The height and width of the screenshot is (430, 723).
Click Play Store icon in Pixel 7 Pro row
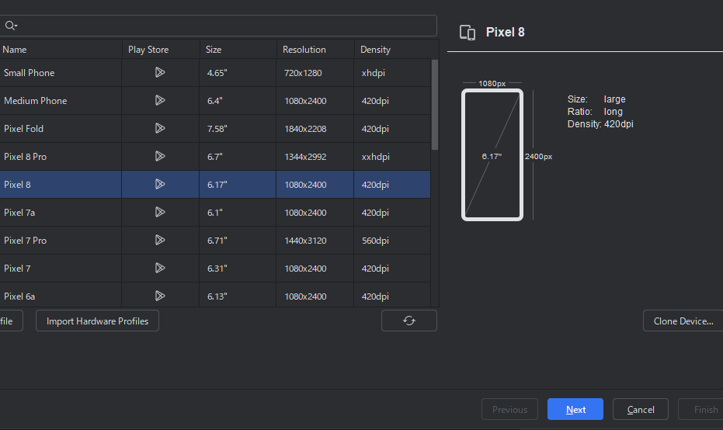[x=160, y=240]
